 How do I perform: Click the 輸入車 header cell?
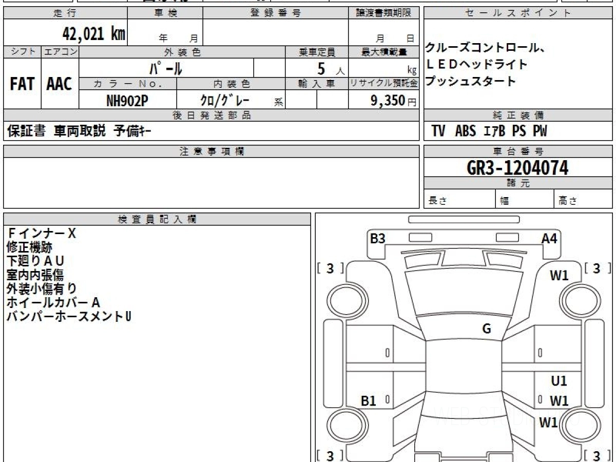317,84
